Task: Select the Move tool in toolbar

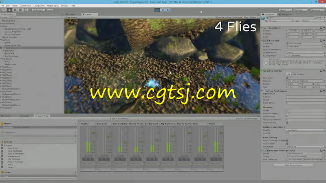Action: pyautogui.click(x=9, y=10)
